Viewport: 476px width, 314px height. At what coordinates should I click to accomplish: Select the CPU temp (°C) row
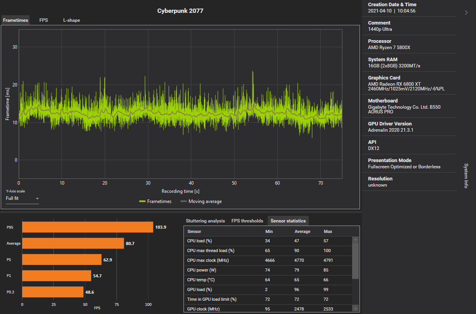coord(268,280)
